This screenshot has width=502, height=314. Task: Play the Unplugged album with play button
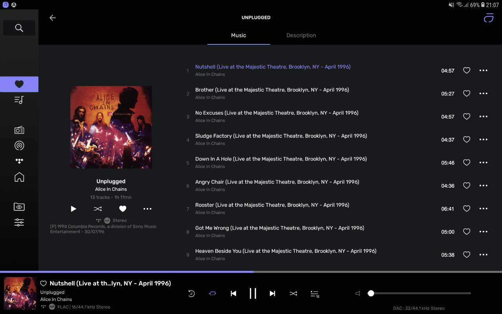(x=73, y=209)
